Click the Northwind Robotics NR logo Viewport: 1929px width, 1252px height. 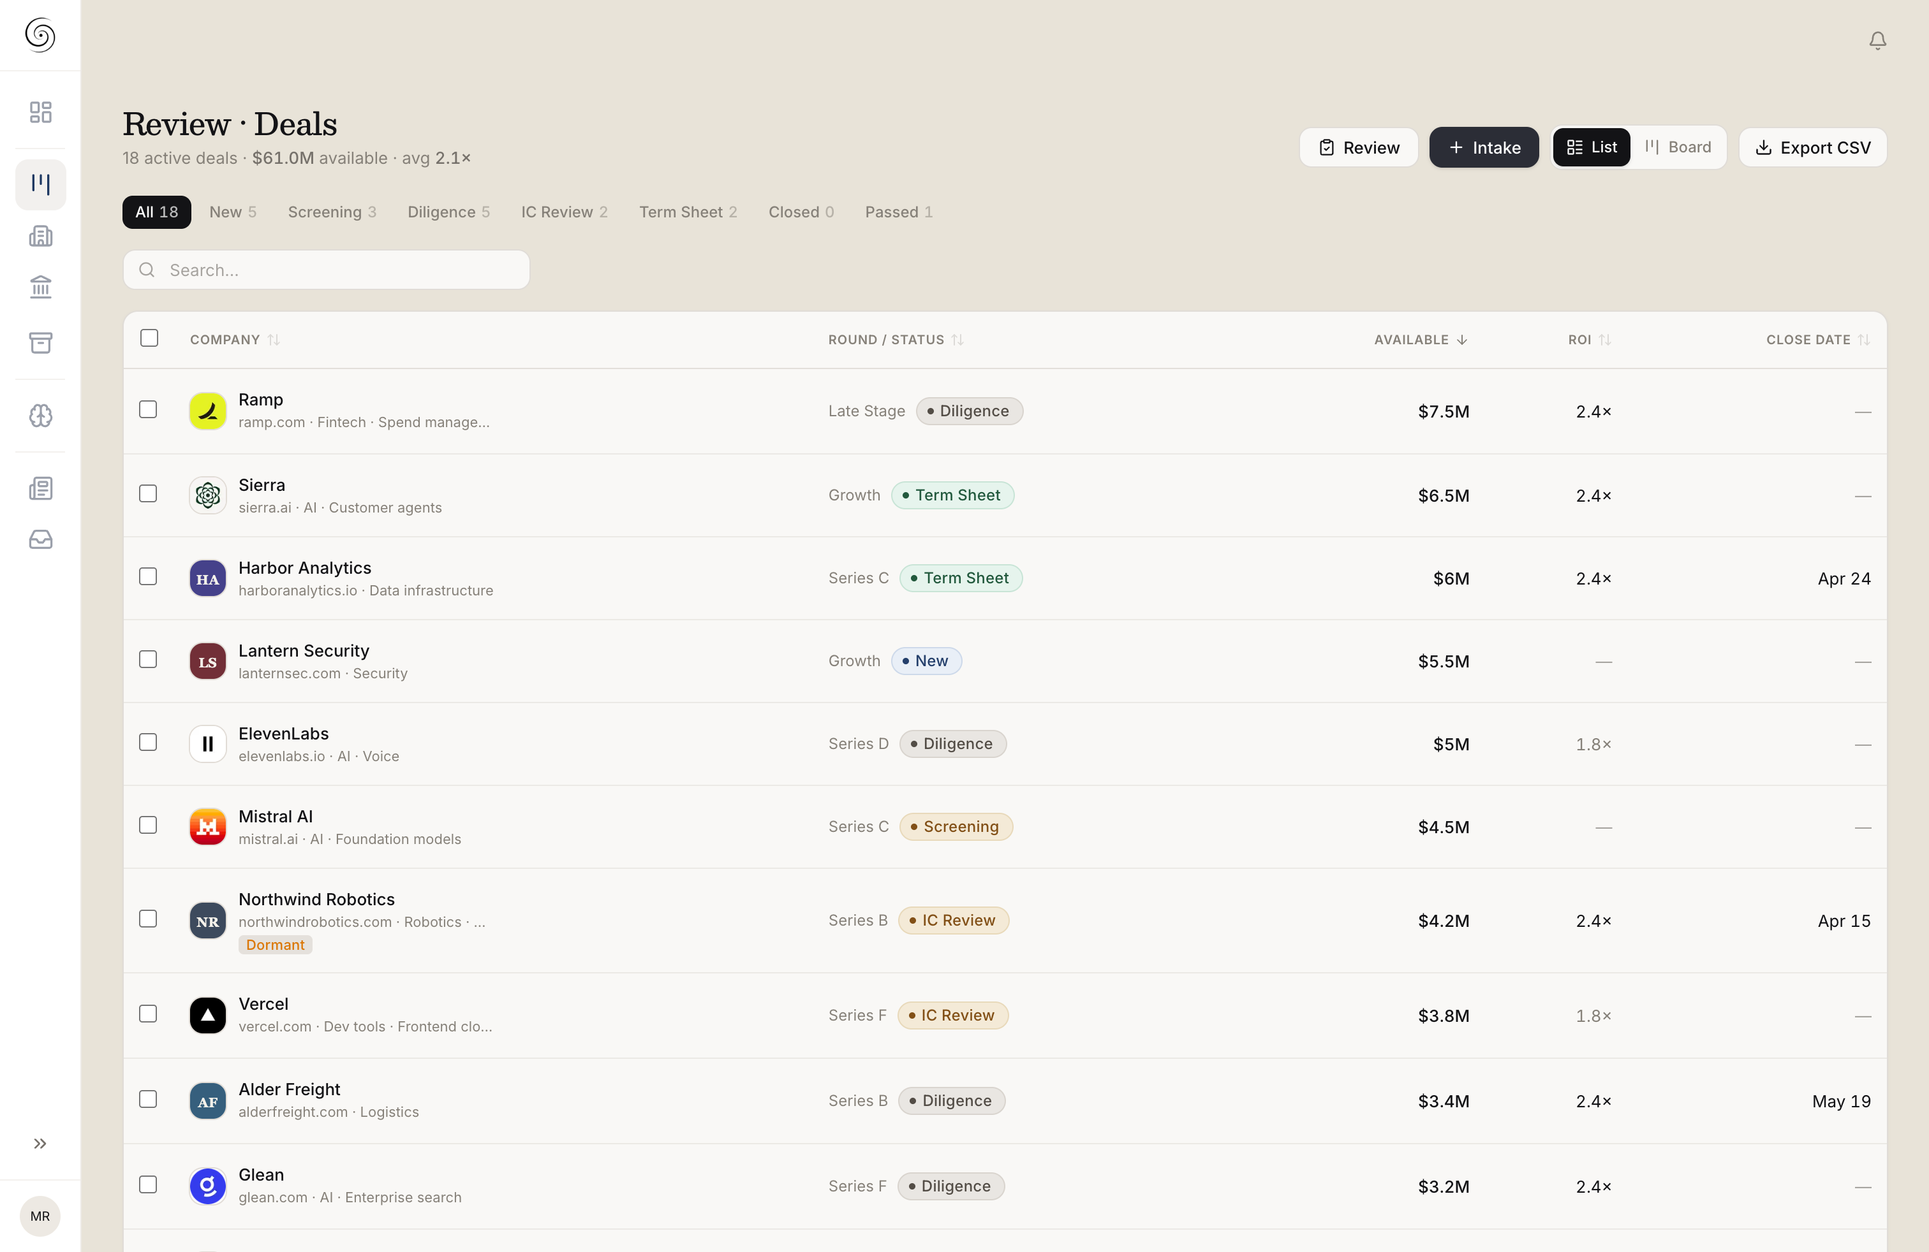click(207, 921)
